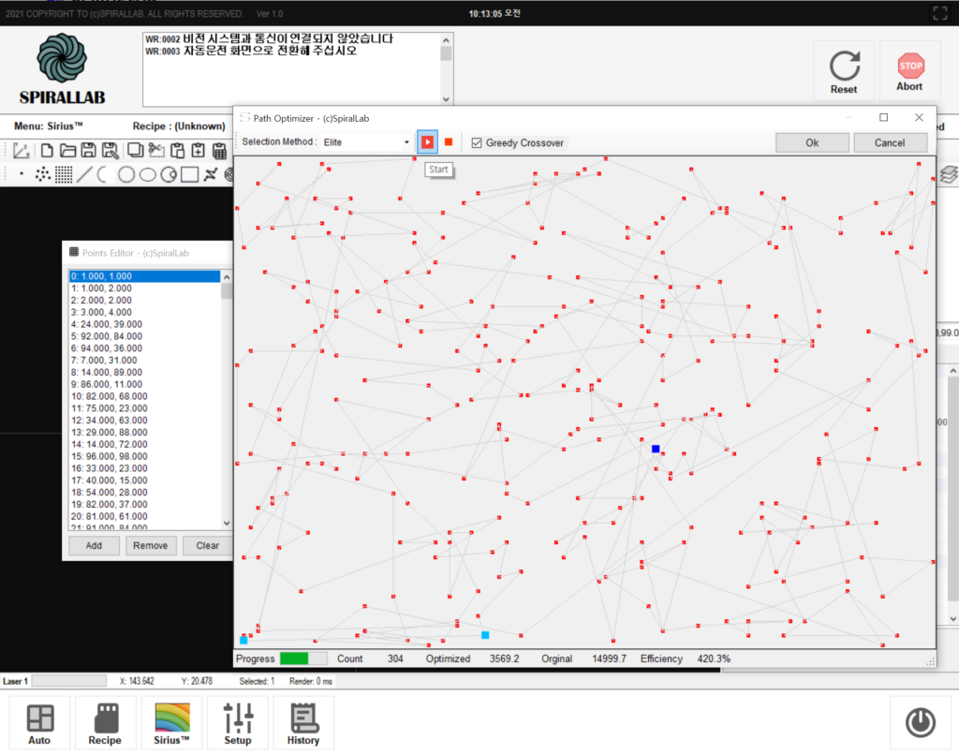Open a file using the folder icon
The width and height of the screenshot is (959, 755).
click(x=68, y=150)
